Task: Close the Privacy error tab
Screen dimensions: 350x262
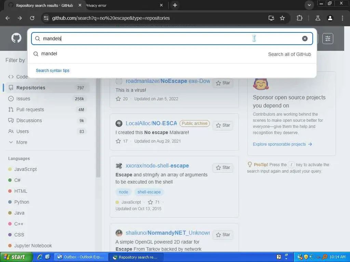Action: [x=161, y=5]
